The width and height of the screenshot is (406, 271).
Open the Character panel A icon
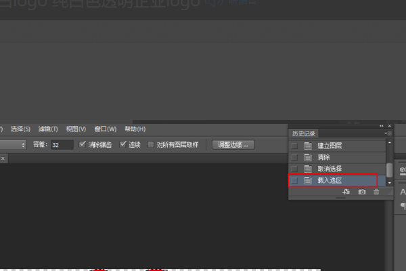point(403,192)
